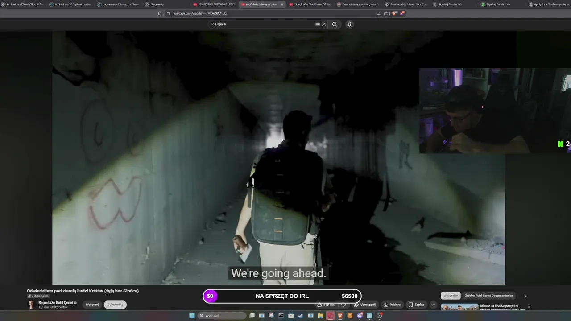Open Brave Shields icon in address bar
The image size is (571, 321).
(x=394, y=13)
